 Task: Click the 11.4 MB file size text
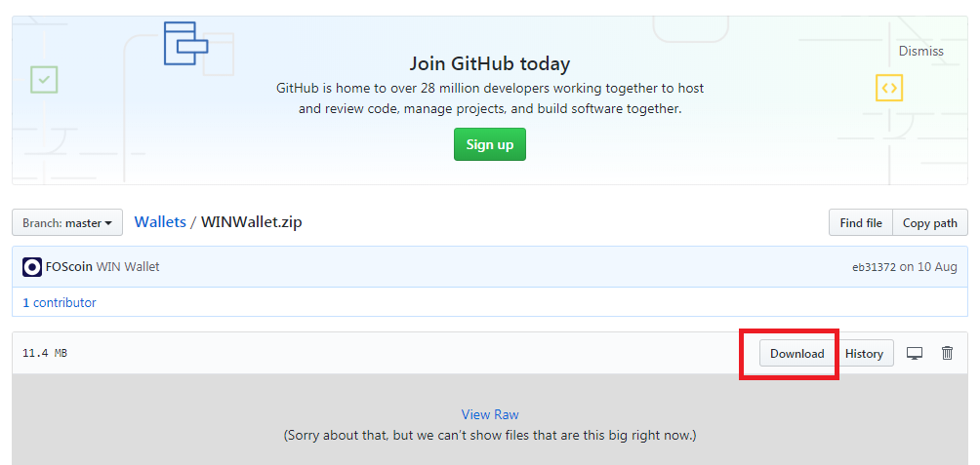(45, 353)
